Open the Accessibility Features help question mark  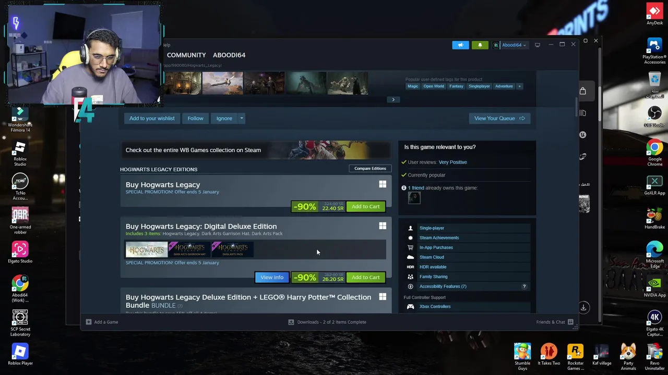(524, 286)
